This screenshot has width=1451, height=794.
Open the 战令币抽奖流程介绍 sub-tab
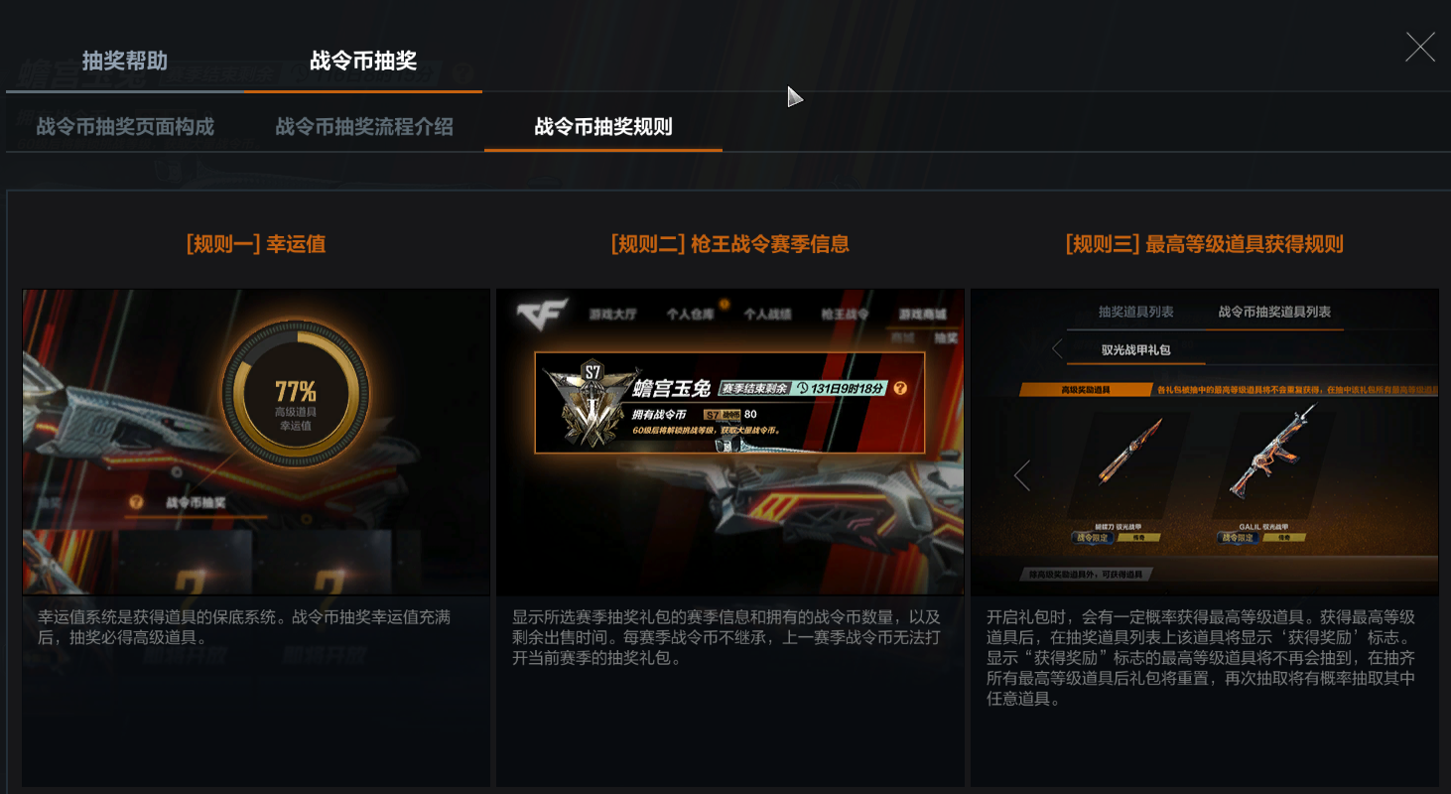click(364, 127)
